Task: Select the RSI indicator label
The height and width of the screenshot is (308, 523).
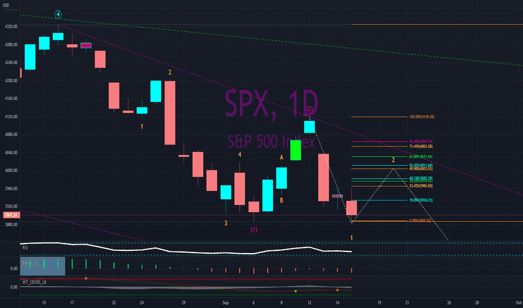Action: [25, 248]
